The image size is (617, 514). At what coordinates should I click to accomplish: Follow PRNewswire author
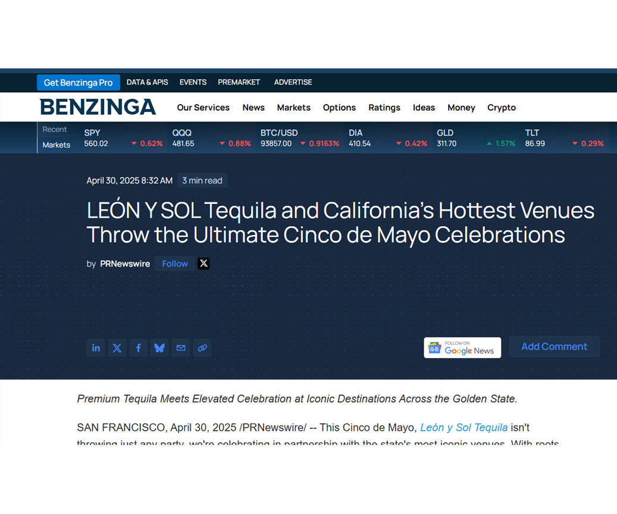(x=175, y=264)
